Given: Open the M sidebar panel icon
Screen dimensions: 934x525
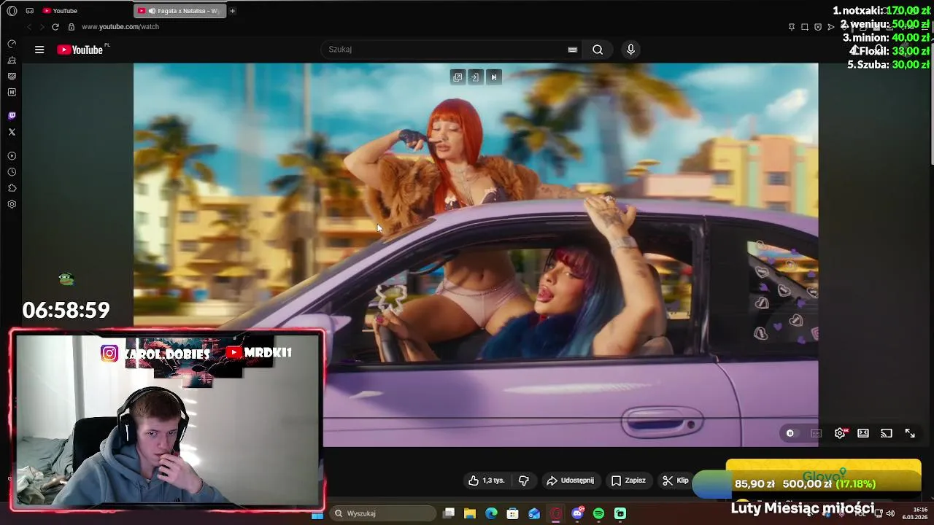Looking at the screenshot, I should (x=12, y=93).
